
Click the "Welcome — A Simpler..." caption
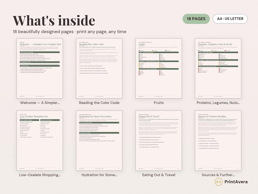[40, 103]
